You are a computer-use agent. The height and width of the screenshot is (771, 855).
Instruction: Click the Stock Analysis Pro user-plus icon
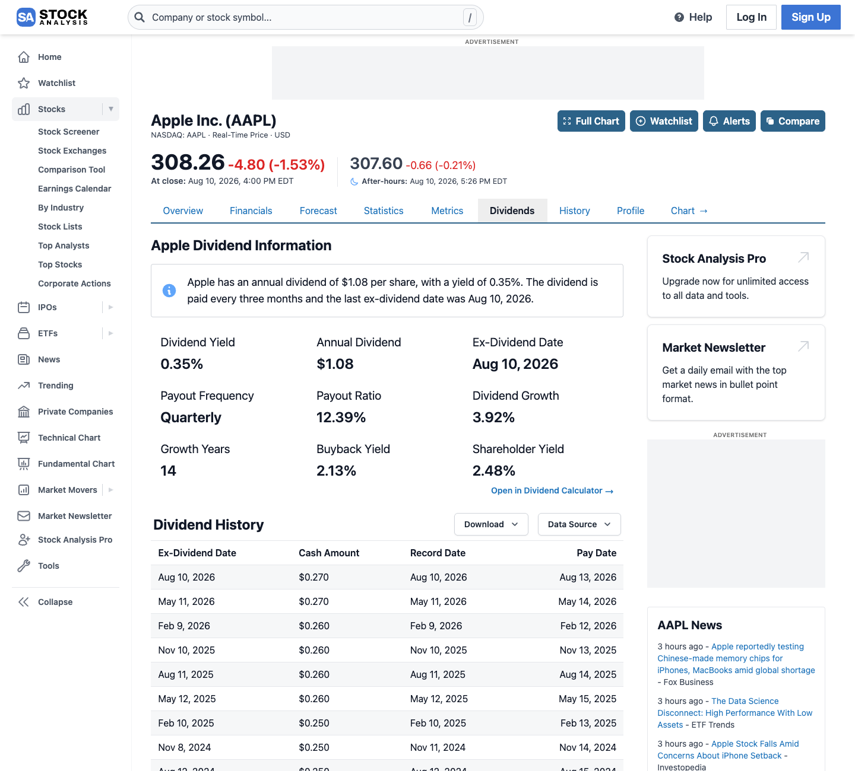[x=24, y=540]
